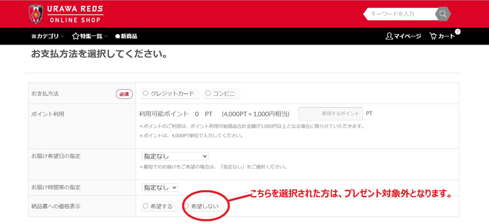This screenshot has height=223, width=489.
Task: Click the 4,000PT単位 input note
Action: [x=191, y=136]
